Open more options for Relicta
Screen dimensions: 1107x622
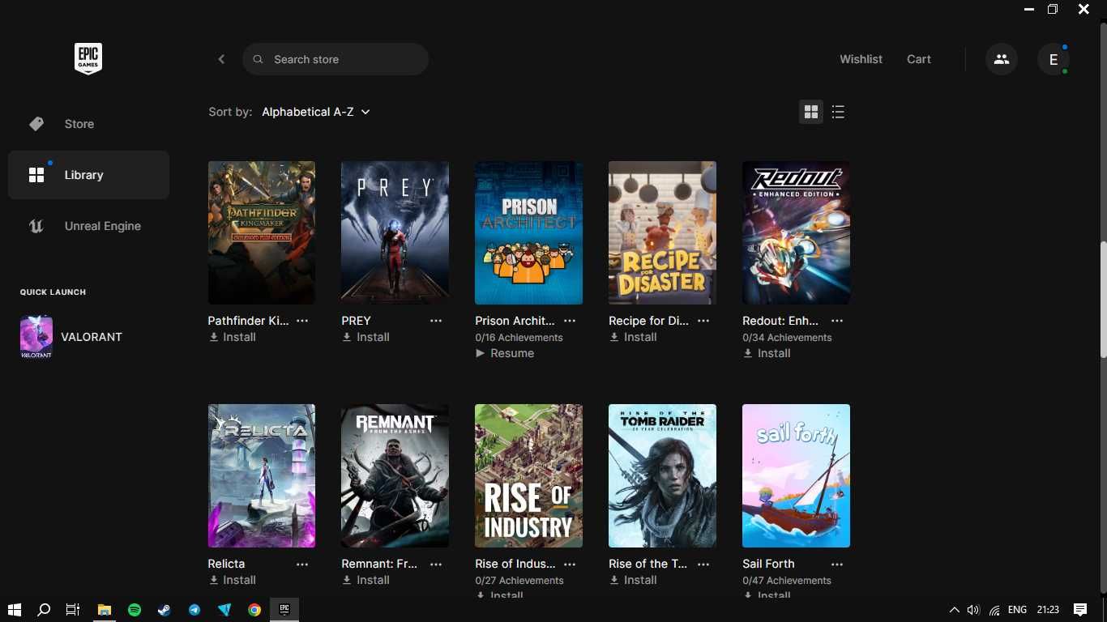tap(302, 564)
